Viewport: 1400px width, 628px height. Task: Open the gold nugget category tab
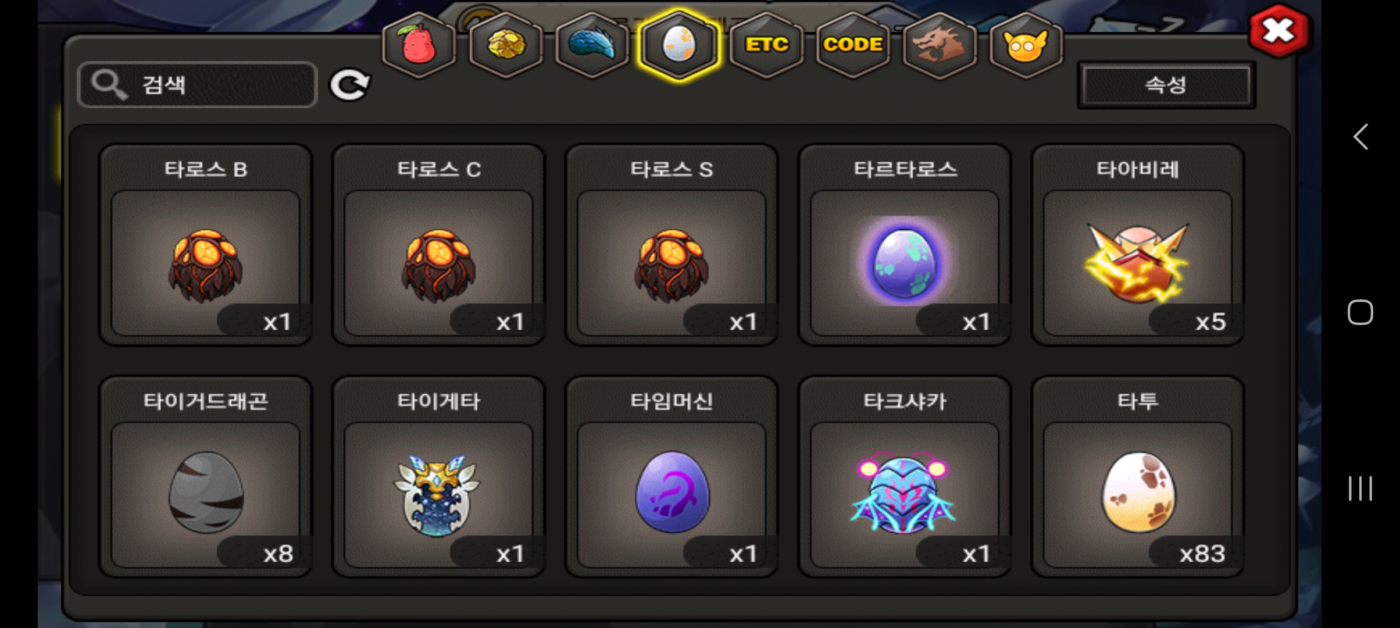[x=506, y=45]
